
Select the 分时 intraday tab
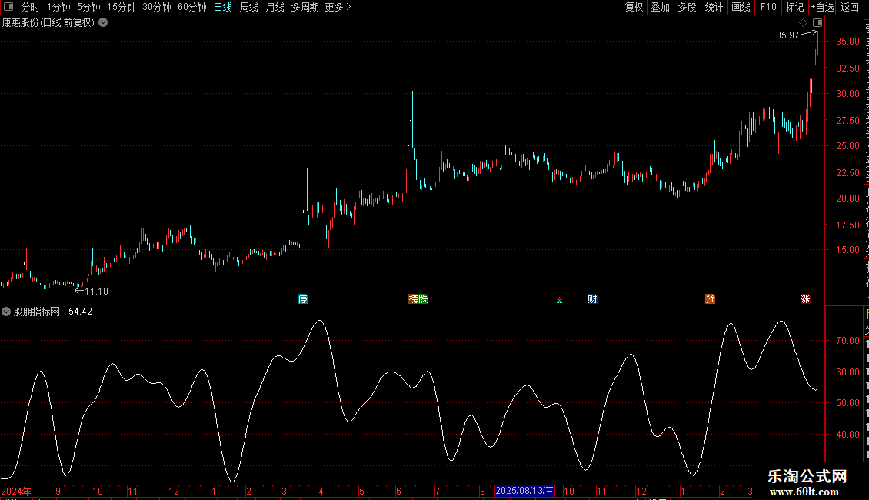coord(30,7)
